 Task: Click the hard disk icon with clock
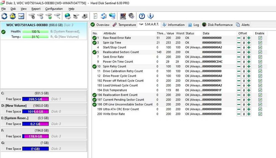click(x=40, y=16)
